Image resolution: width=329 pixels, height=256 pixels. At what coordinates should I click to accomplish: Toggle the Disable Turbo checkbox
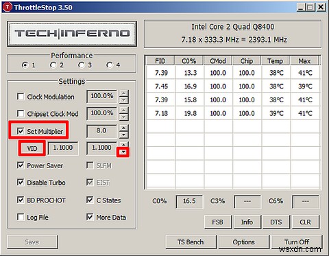pyautogui.click(x=21, y=183)
